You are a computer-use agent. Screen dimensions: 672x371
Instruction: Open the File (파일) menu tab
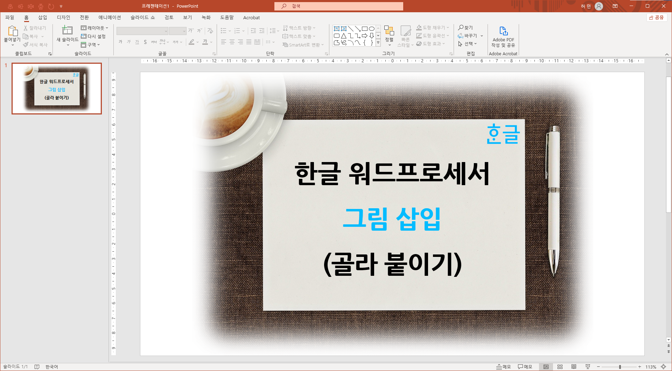pos(10,17)
